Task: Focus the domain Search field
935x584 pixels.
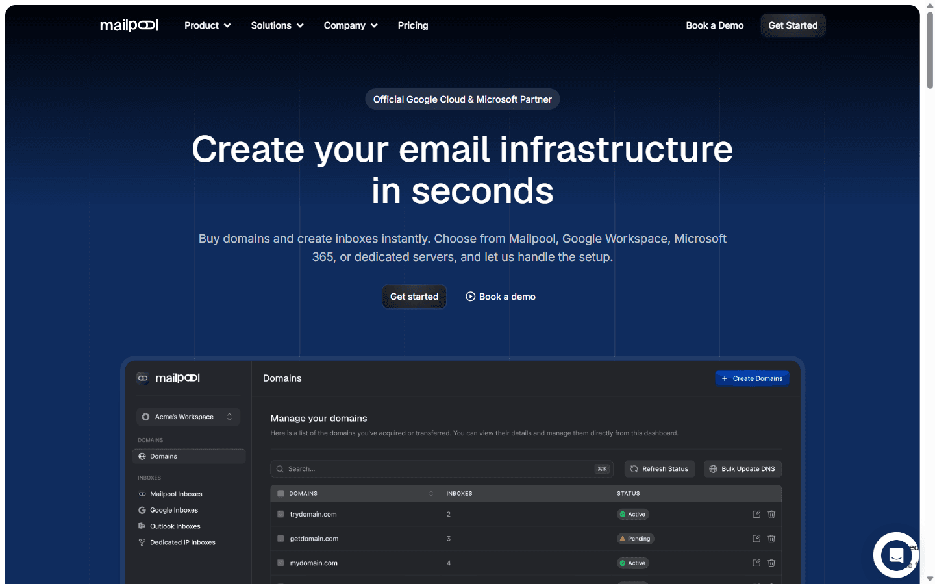Action: coord(443,468)
